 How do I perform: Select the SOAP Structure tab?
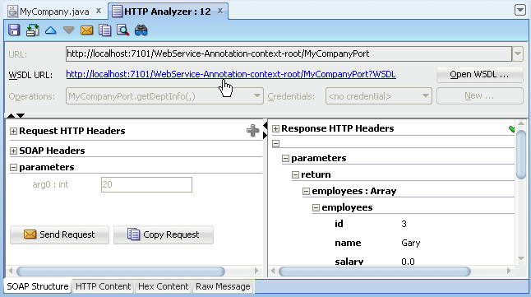(x=38, y=286)
